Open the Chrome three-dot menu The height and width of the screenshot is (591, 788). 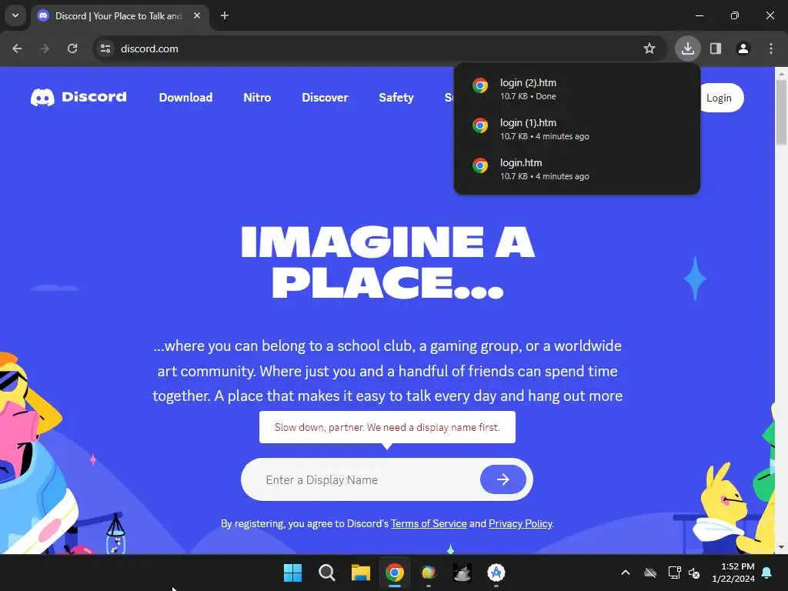771,48
